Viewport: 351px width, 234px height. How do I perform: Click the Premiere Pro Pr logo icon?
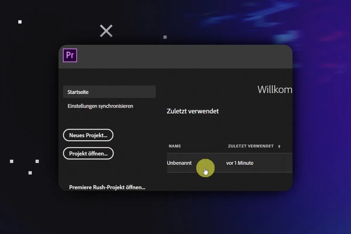coord(70,55)
